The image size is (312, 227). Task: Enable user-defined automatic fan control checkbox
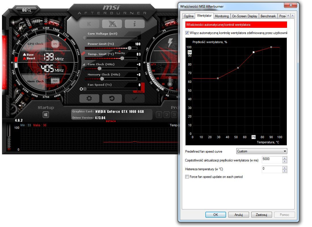coord(187,33)
